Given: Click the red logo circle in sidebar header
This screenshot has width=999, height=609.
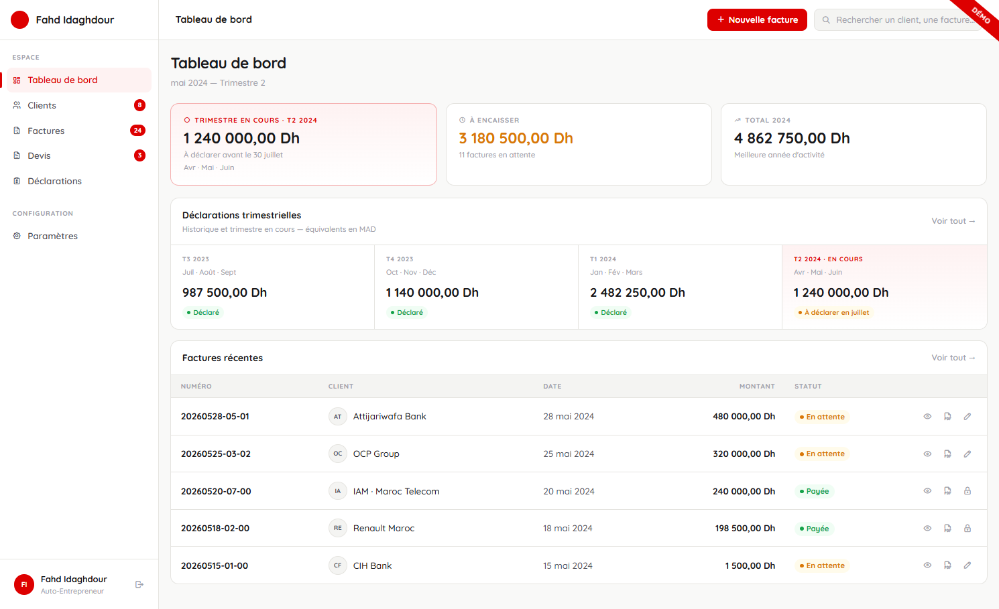Looking at the screenshot, I should tap(20, 20).
